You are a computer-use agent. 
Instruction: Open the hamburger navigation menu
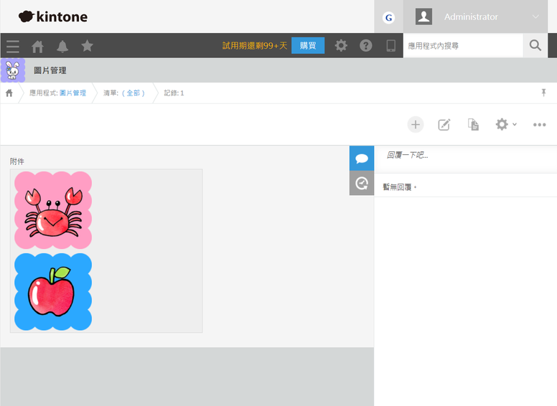pyautogui.click(x=13, y=46)
